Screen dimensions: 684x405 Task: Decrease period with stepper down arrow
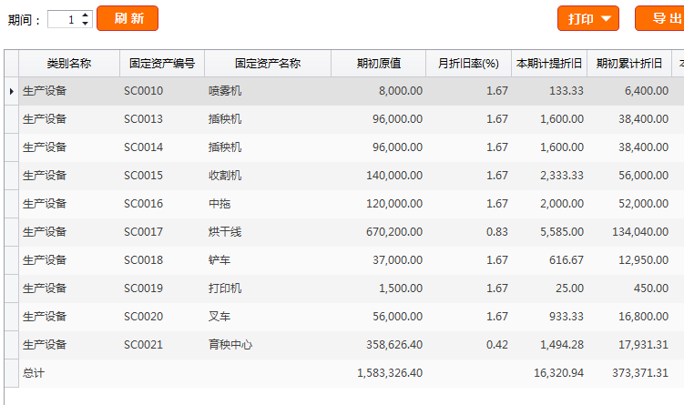coord(86,23)
